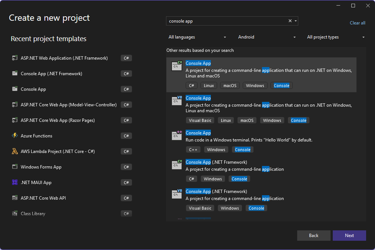Click the Console App (.NET Framework) recent template icon
Viewport: 375px width, 250px height.
point(15,73)
